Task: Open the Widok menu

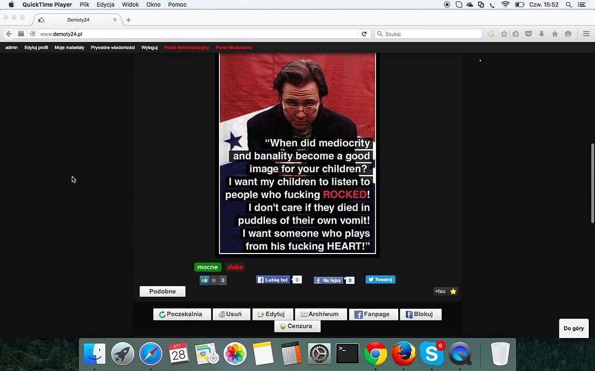Action: pyautogui.click(x=130, y=5)
